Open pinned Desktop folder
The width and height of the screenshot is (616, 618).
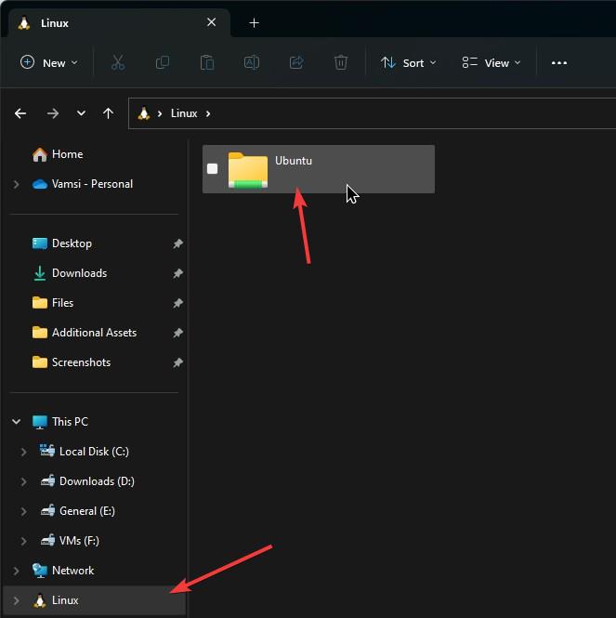pos(72,243)
